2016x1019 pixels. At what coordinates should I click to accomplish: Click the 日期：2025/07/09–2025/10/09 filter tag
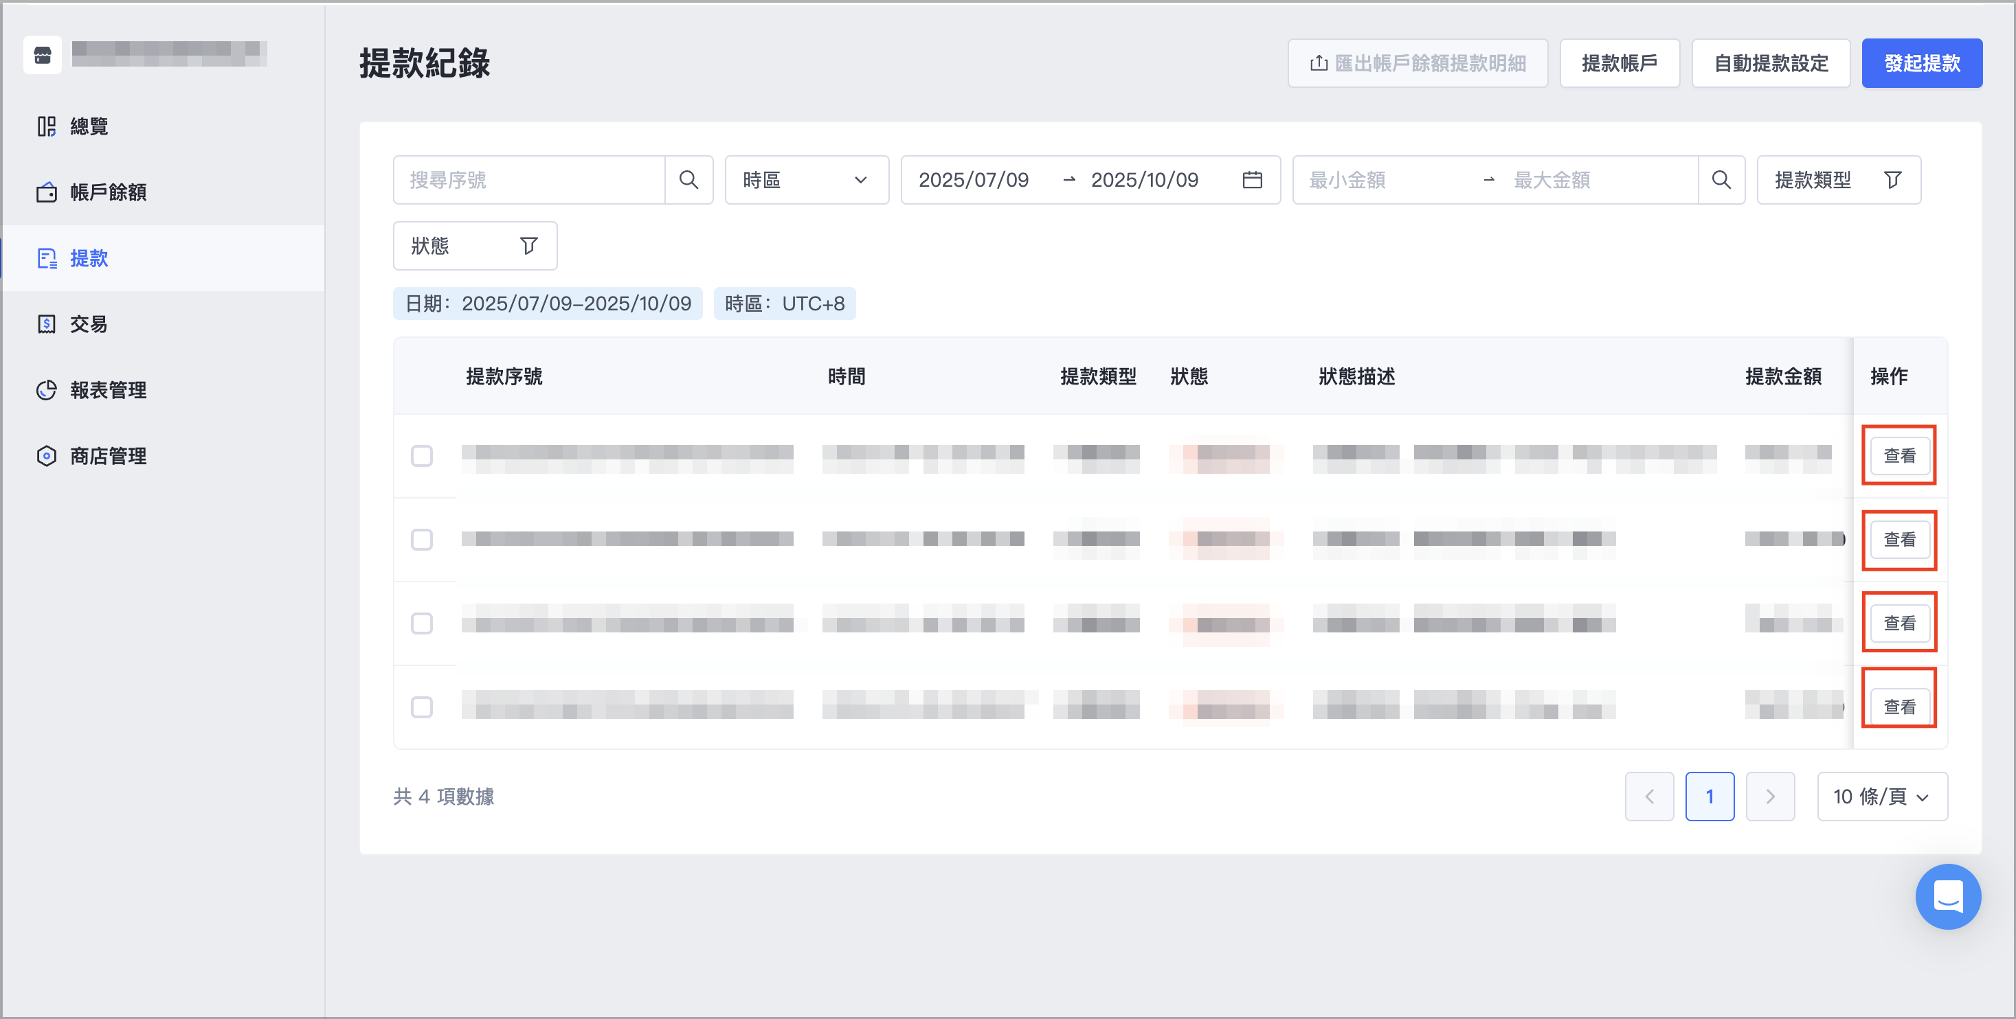(548, 304)
